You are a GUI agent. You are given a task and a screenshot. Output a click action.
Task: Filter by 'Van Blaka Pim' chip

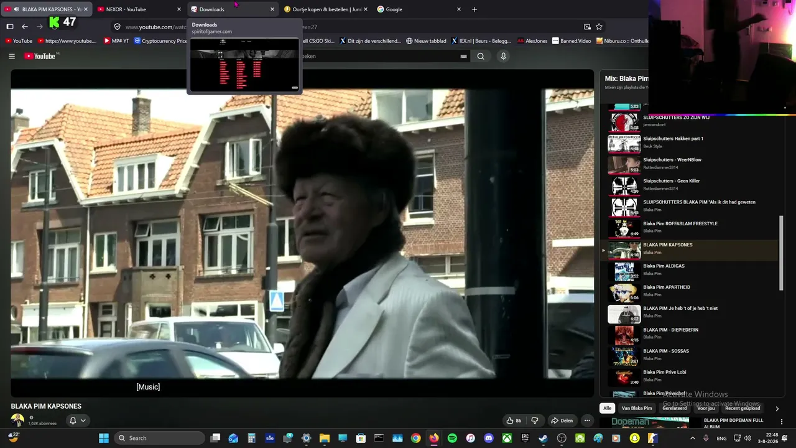coord(637,408)
